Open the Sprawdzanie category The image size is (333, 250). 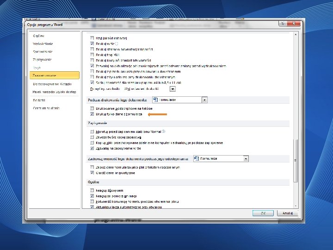(43, 52)
